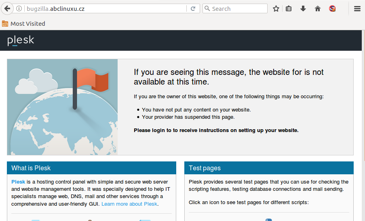Click the 'website for is not available' heading

[x=229, y=77]
